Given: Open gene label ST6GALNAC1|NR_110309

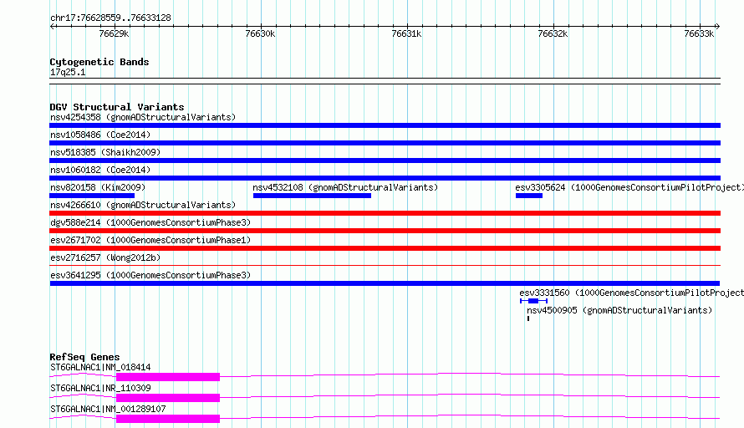Looking at the screenshot, I should [x=100, y=388].
